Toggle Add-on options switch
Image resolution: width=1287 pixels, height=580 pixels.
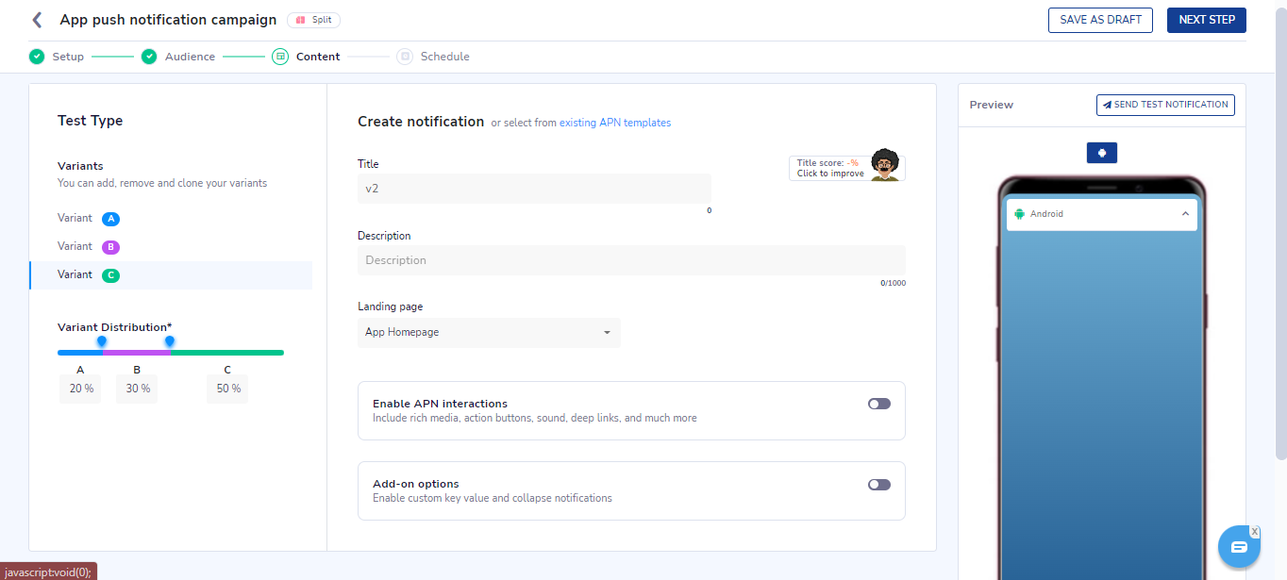pyautogui.click(x=879, y=485)
